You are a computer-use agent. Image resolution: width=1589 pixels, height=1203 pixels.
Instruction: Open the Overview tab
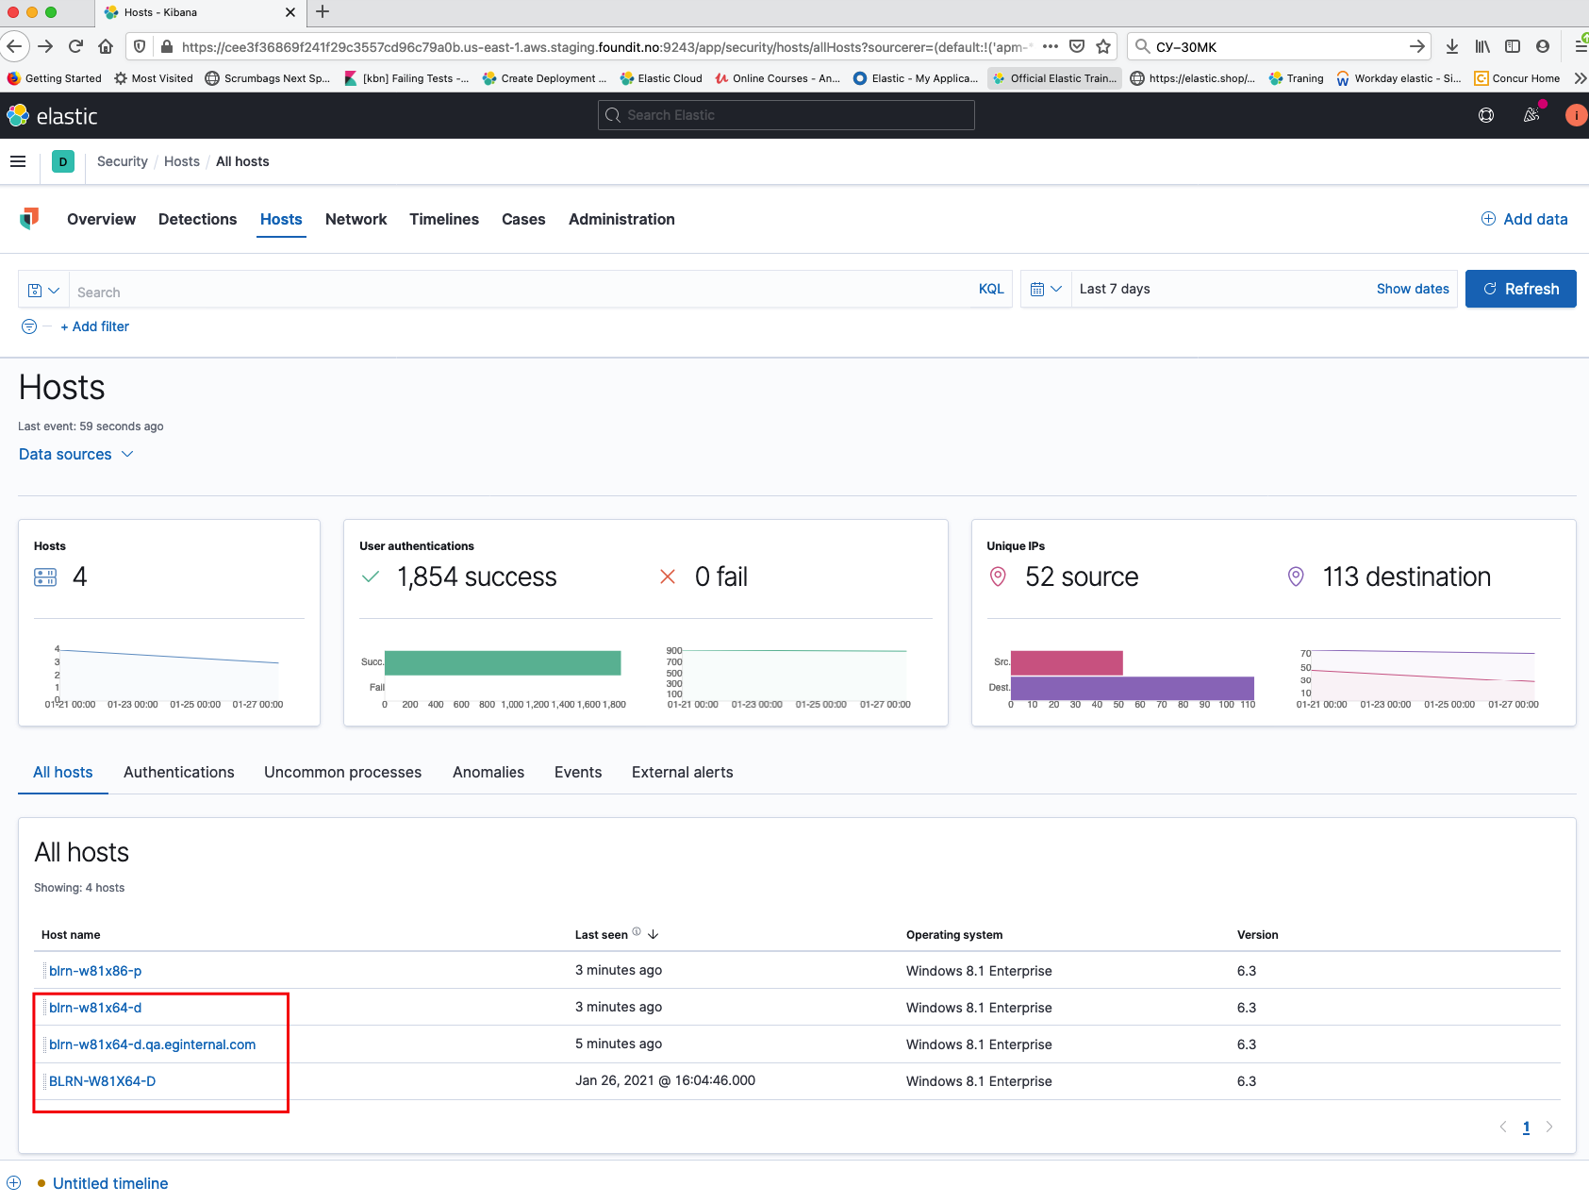tap(102, 219)
